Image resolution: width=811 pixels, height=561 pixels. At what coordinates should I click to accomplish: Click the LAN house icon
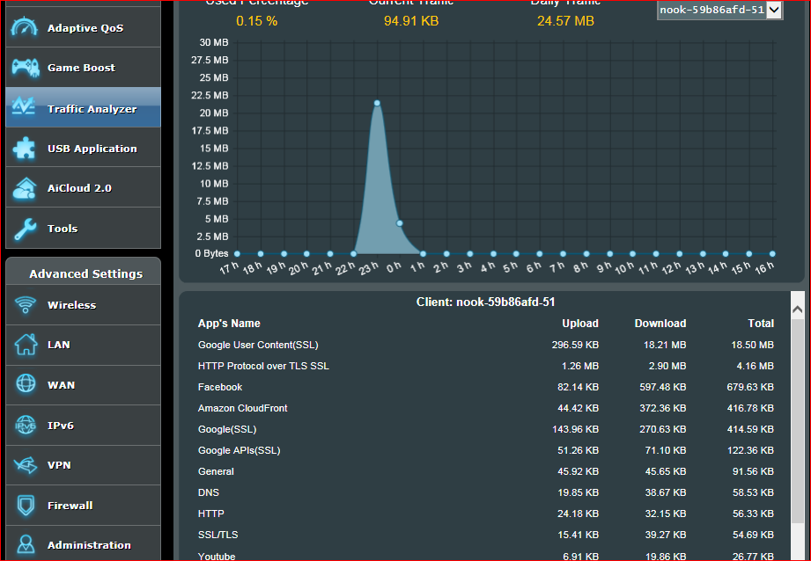coord(25,345)
